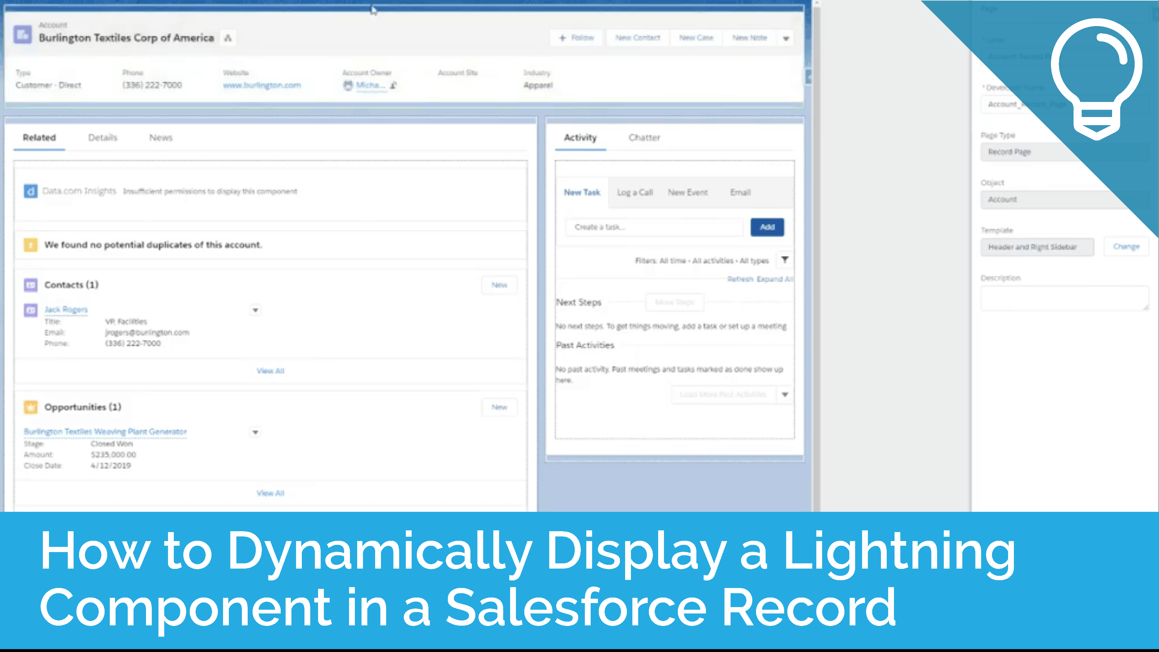The image size is (1159, 652).
Task: Select the Email composer tab
Action: tap(740, 193)
